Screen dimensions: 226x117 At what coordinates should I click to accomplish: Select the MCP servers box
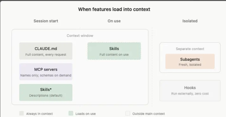point(46,72)
